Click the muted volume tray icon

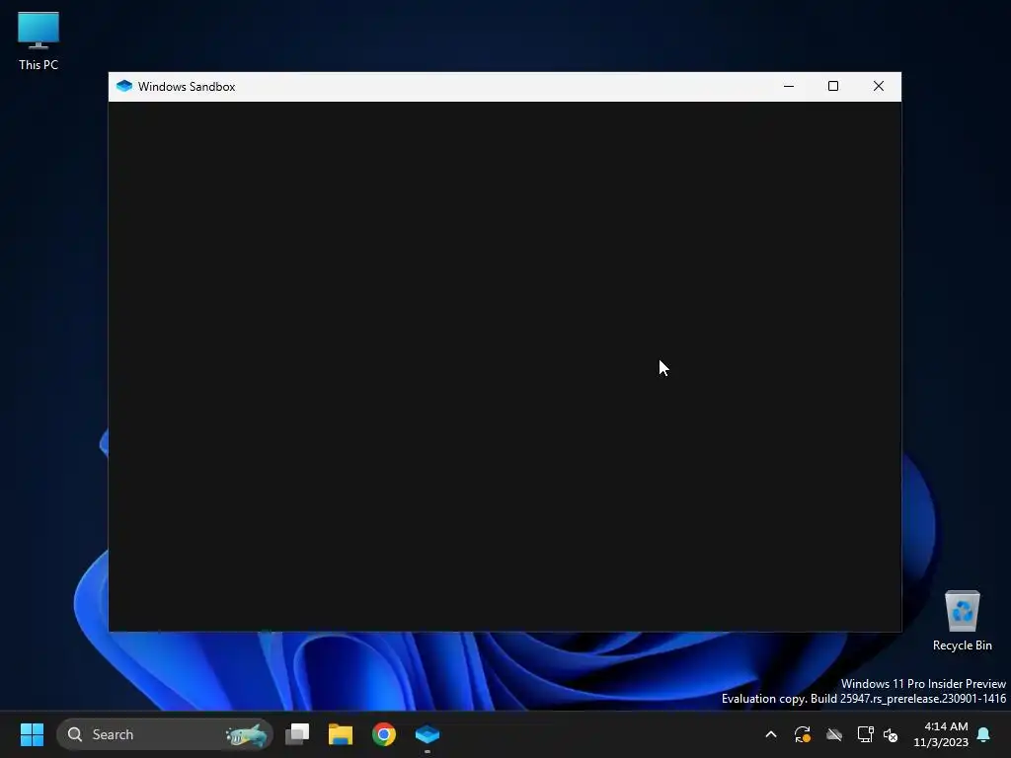click(891, 734)
